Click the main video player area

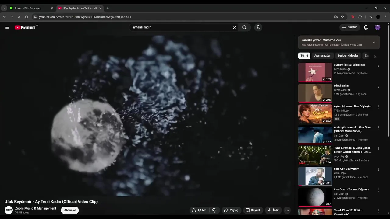(147, 116)
